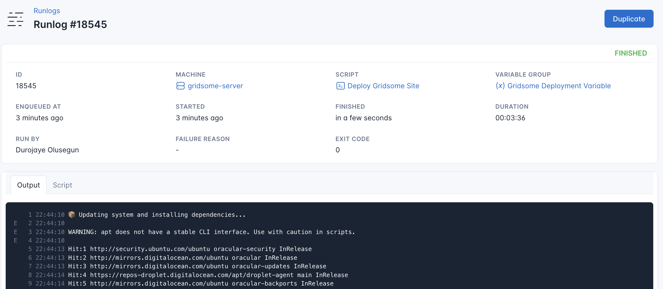Click the Duplicate button
The height and width of the screenshot is (289, 663).
[629, 19]
